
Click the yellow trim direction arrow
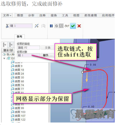[87, 77]
